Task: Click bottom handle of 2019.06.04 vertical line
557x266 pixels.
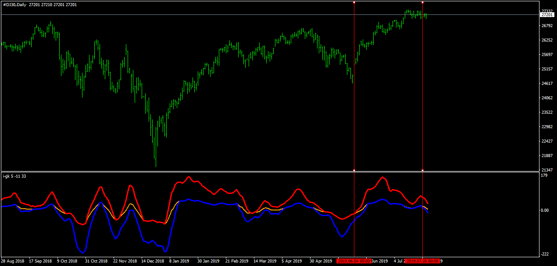Action: click(x=354, y=170)
